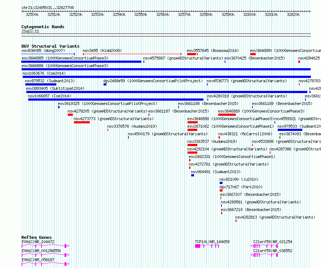The width and height of the screenshot is (321, 268).
Task: Click EVA1C NM_001286556 gene label
Action: tap(41, 251)
